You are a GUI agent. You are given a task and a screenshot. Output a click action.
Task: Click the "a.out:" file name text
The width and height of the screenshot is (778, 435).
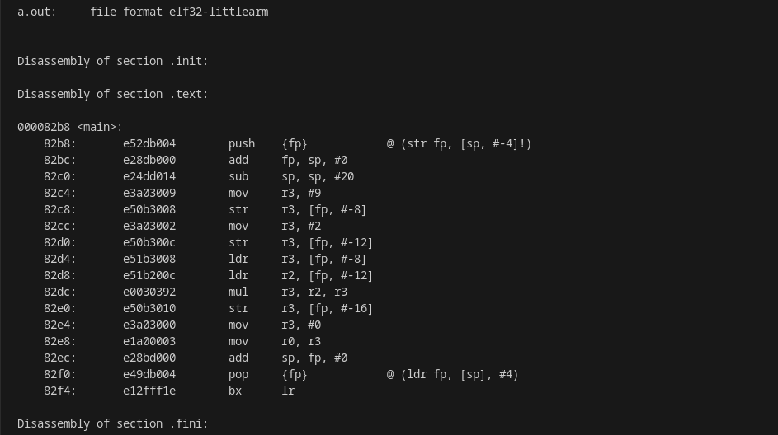pos(37,12)
